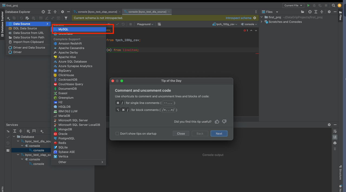Open the Playground mode dropdown
The image size is (346, 192).
145,24
